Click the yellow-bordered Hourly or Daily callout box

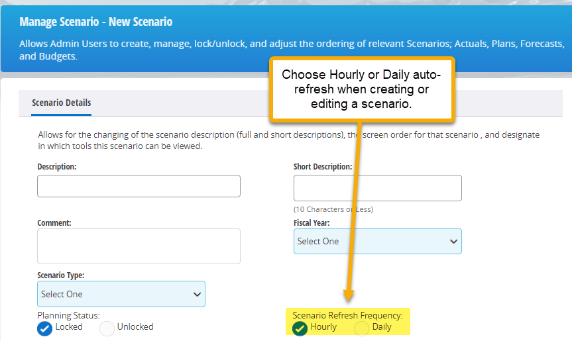pos(362,89)
